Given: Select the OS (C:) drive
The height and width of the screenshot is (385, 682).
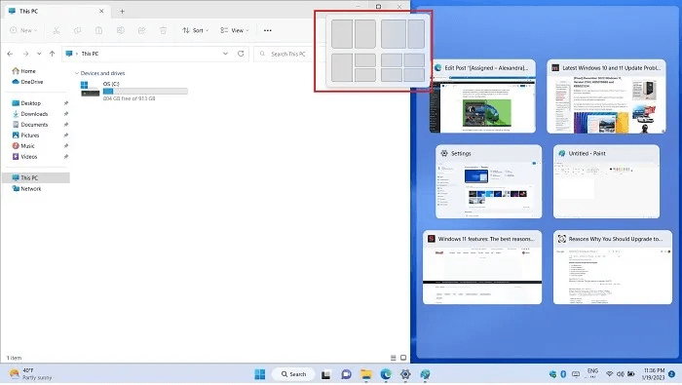Looking at the screenshot, I should point(134,91).
